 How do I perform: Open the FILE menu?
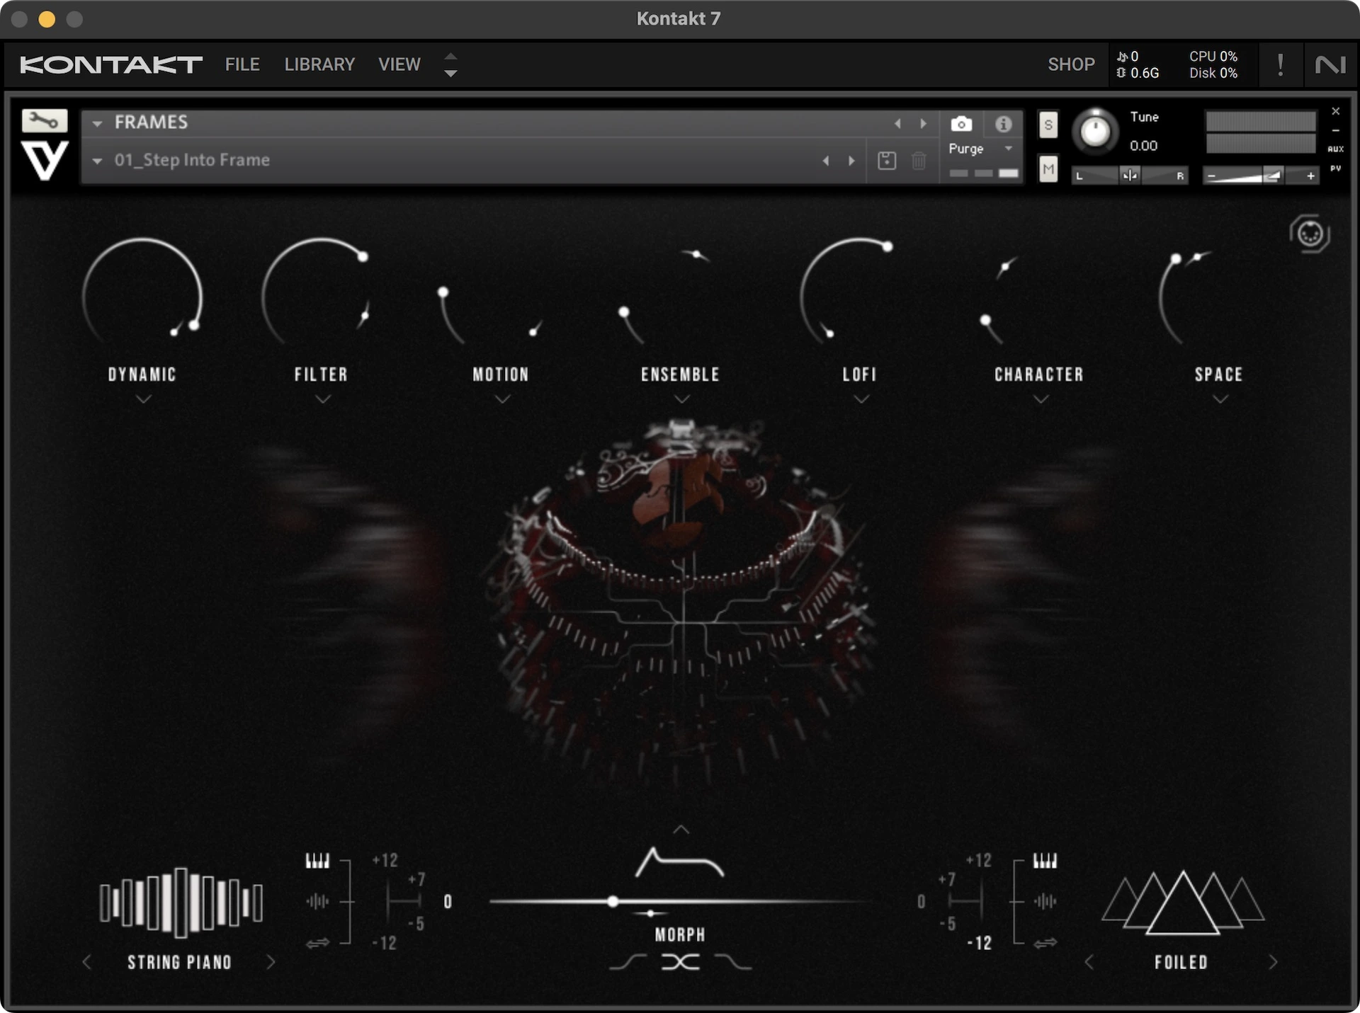click(x=242, y=64)
